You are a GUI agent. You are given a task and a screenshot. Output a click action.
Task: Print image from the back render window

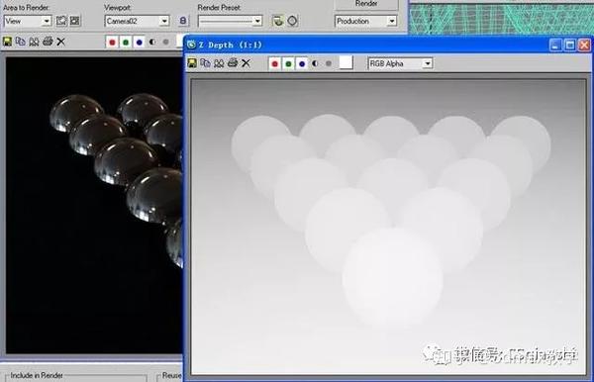click(48, 42)
